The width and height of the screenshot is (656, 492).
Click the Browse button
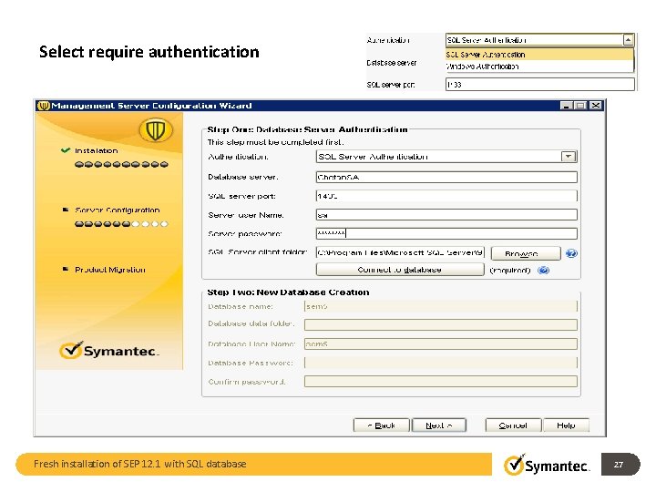click(x=526, y=253)
